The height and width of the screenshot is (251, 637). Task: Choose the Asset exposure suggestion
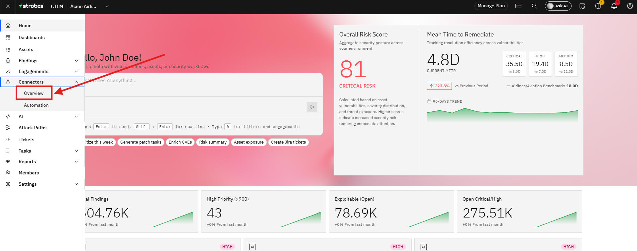click(249, 142)
